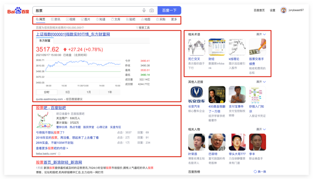Switch to the 文库 tab
The width and height of the screenshot is (313, 179).
click(116, 19)
